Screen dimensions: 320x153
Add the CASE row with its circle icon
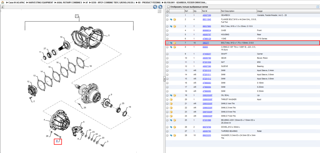[x=167, y=30]
